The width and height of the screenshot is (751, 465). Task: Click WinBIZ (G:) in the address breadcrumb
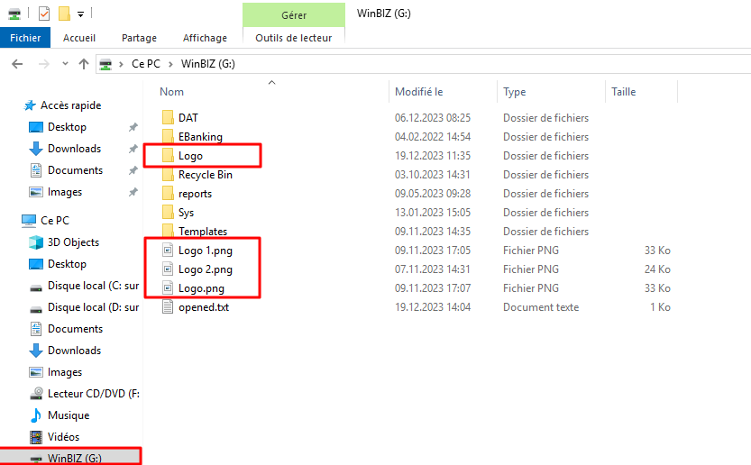tap(208, 64)
